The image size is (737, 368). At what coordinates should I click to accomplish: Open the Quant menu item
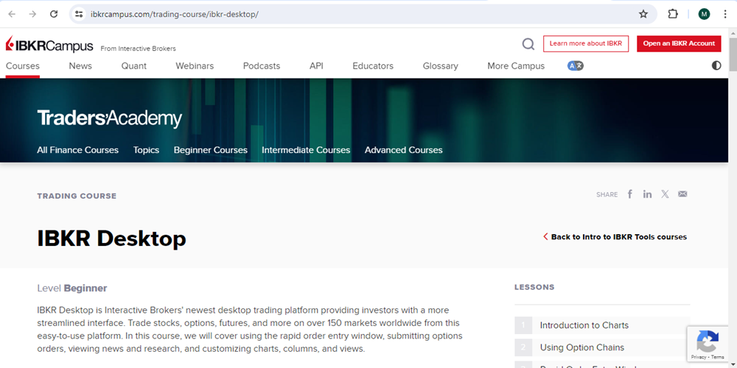pos(134,66)
